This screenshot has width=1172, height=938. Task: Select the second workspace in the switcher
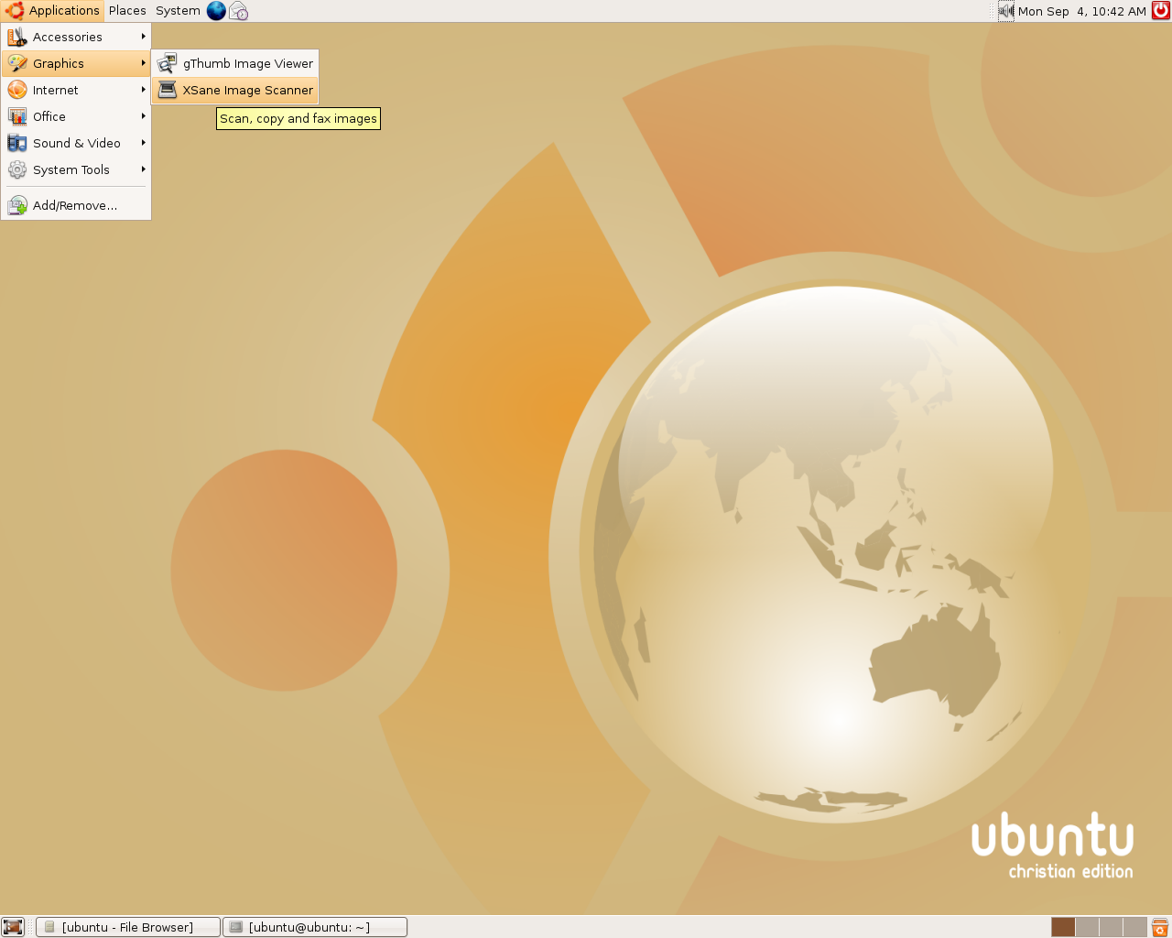pos(1087,927)
